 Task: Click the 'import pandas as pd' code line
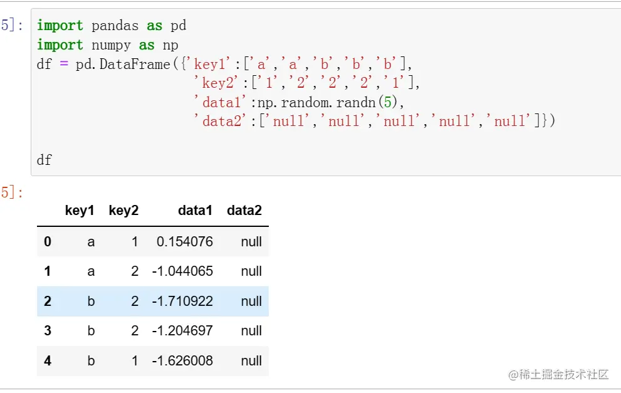tap(112, 26)
